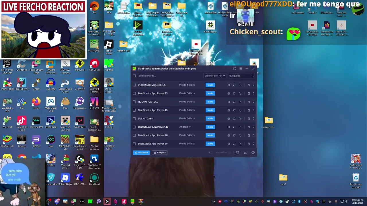Open the Nox desktop icon

[x=51, y=141]
